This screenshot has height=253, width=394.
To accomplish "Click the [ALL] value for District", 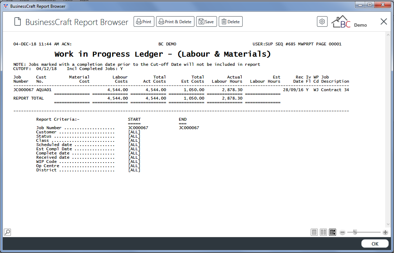I will [134, 170].
